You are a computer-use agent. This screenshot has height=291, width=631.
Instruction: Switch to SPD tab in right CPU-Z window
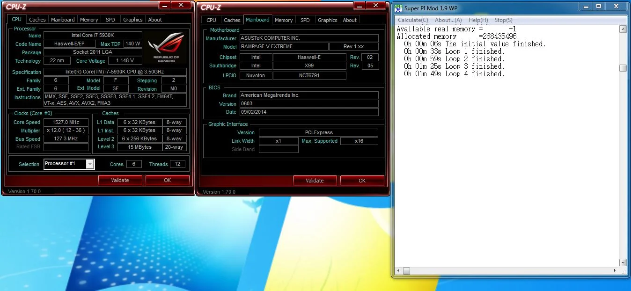(x=305, y=20)
